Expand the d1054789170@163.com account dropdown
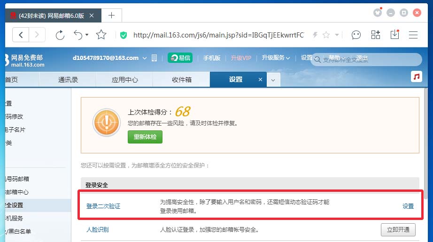Screen dimensions: 433x242 145,58
